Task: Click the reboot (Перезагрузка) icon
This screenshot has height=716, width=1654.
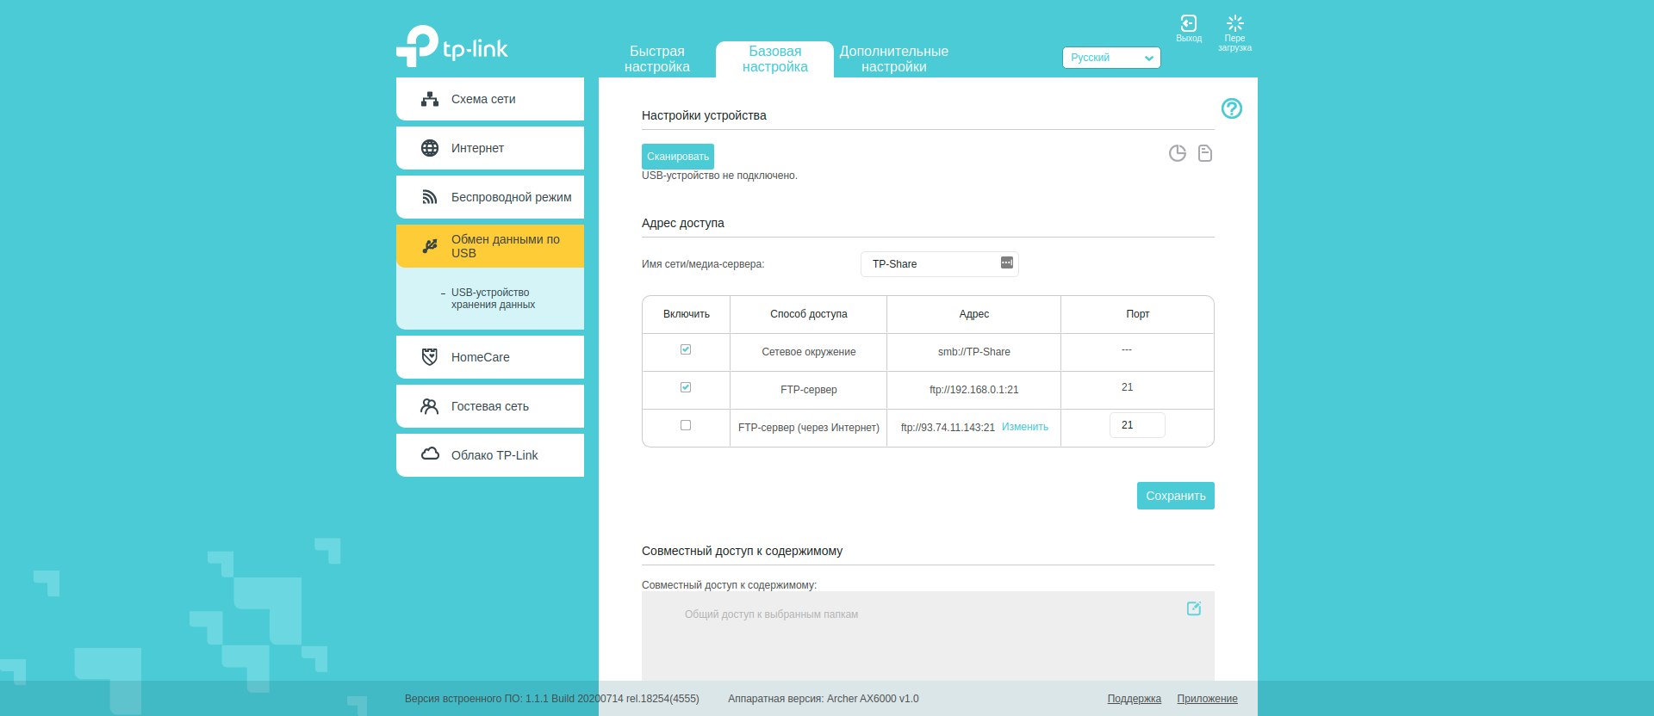Action: click(x=1234, y=24)
